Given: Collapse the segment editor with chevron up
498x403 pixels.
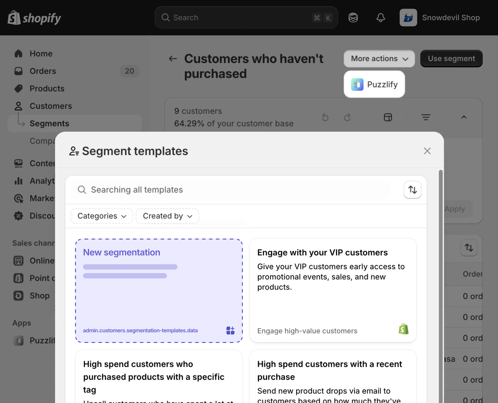Looking at the screenshot, I should click(464, 117).
